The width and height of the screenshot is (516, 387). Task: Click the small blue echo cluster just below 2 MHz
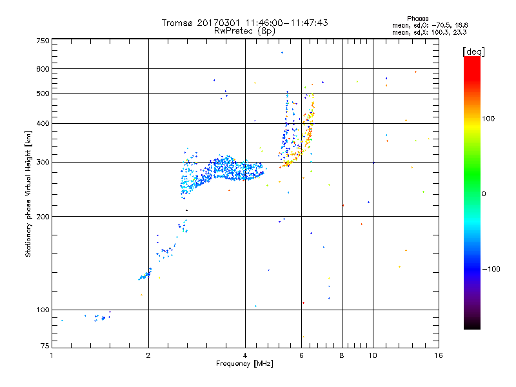[x=144, y=275]
